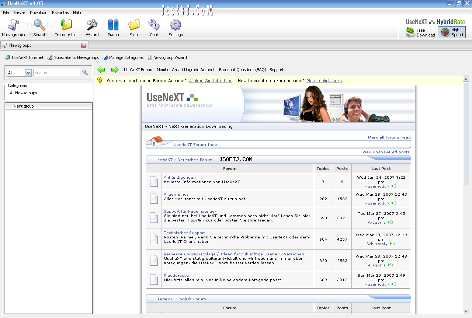Viewport: 472px width, 318px height.
Task: Open the Allgemeines forum
Action: [176, 194]
